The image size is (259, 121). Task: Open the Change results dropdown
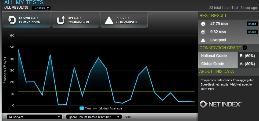tap(41, 8)
